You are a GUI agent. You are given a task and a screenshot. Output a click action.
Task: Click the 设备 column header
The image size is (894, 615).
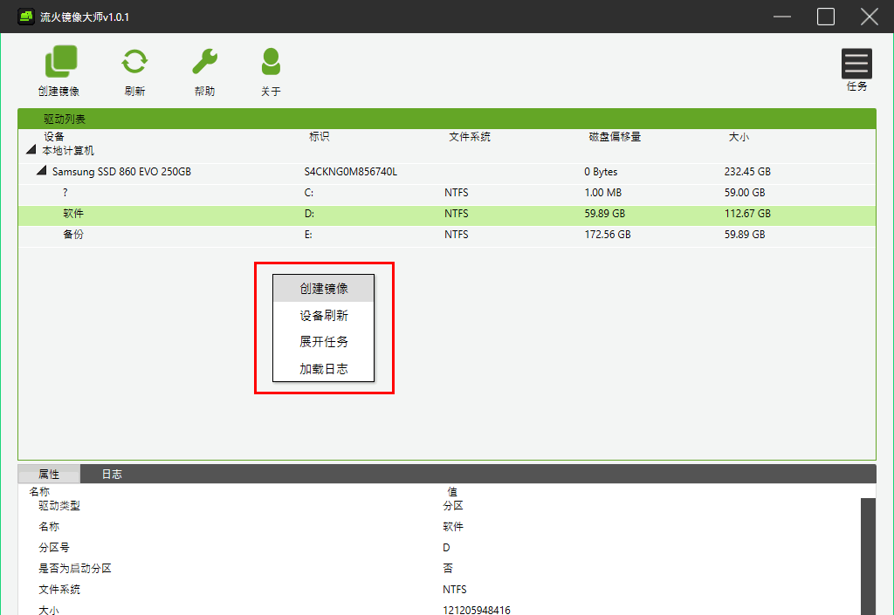point(54,137)
